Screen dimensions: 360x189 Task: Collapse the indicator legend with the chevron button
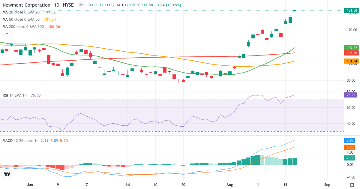[7, 34]
